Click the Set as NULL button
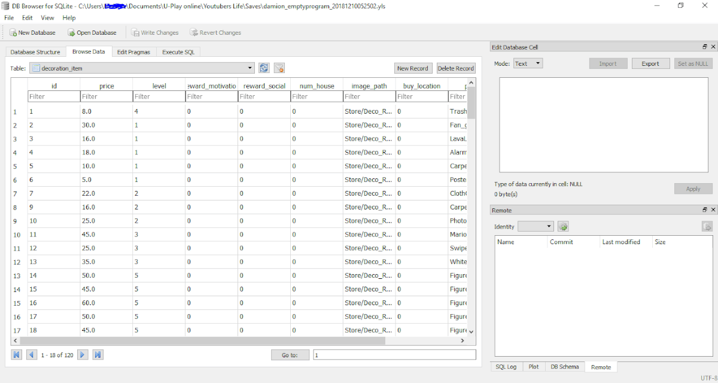Screen dimensions: 718x383 coord(693,63)
